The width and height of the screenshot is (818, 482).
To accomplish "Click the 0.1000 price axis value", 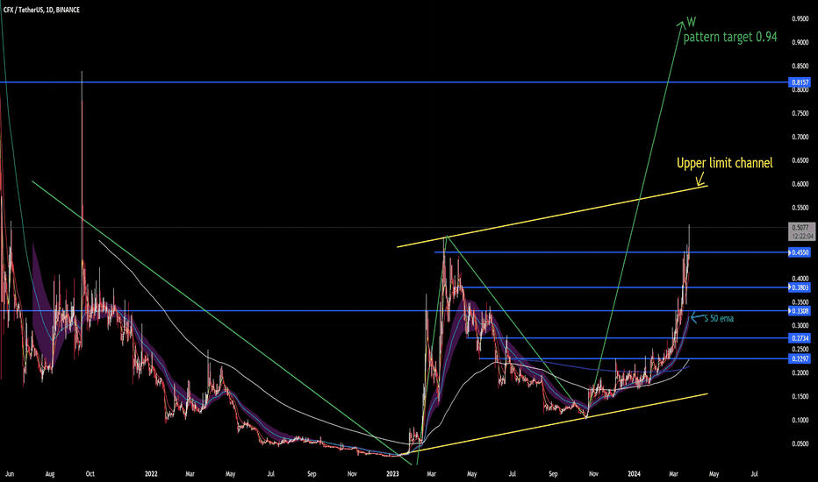I will [x=800, y=420].
